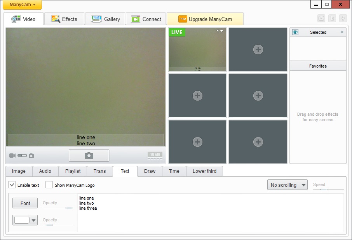The height and width of the screenshot is (240, 352).
Task: Uncheck the Enable text checkbox
Action: [x=12, y=185]
